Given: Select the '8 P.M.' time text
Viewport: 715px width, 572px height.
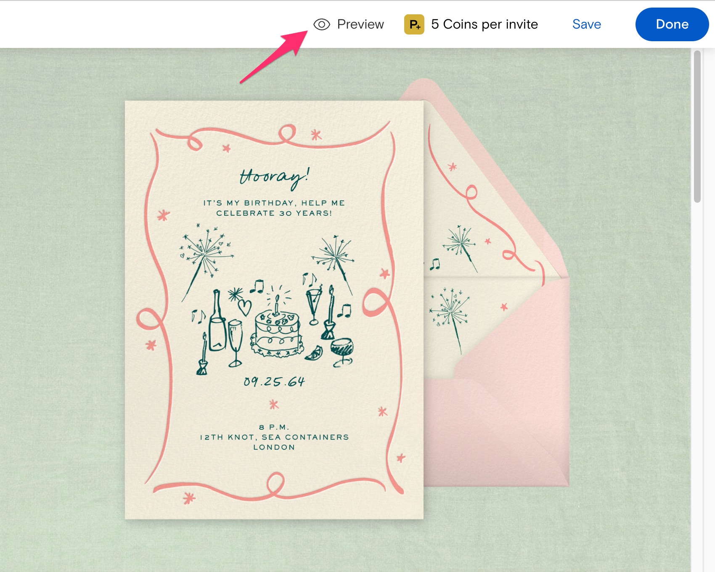Looking at the screenshot, I should pos(274,427).
